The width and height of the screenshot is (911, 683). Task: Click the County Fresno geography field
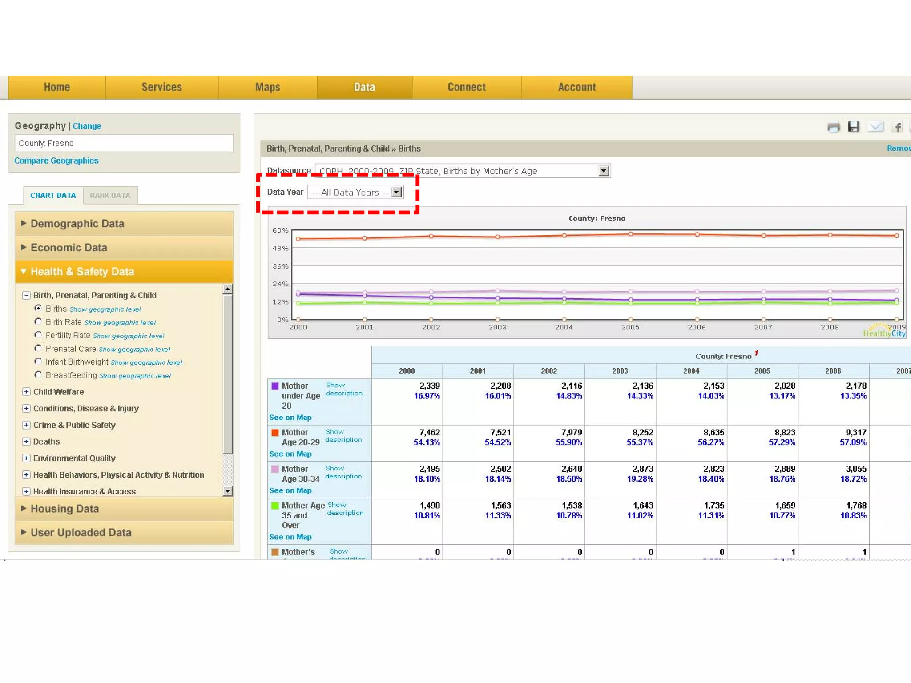pos(124,143)
